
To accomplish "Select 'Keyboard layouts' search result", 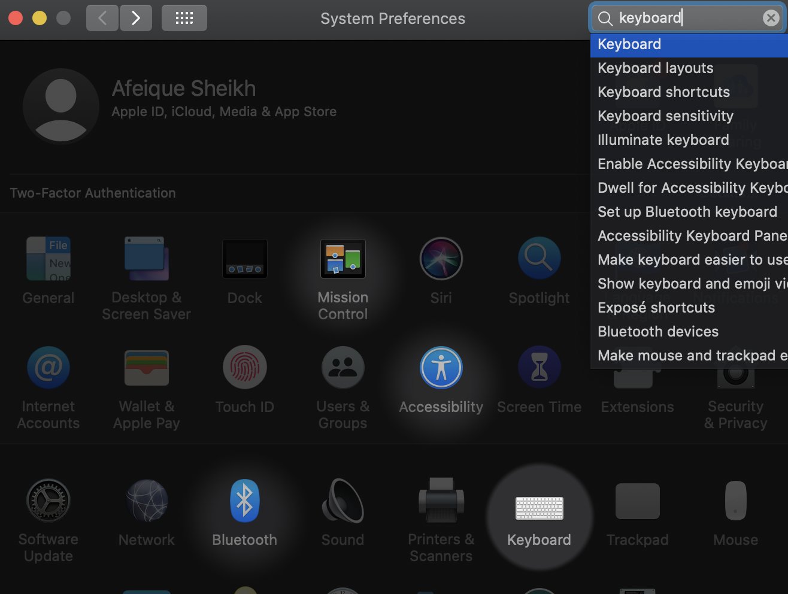I will click(689, 68).
